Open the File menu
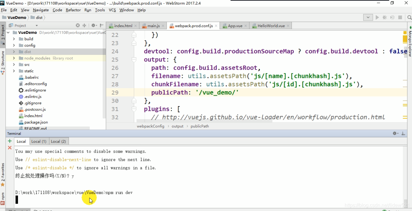This screenshot has height=211, width=412. 4,10
